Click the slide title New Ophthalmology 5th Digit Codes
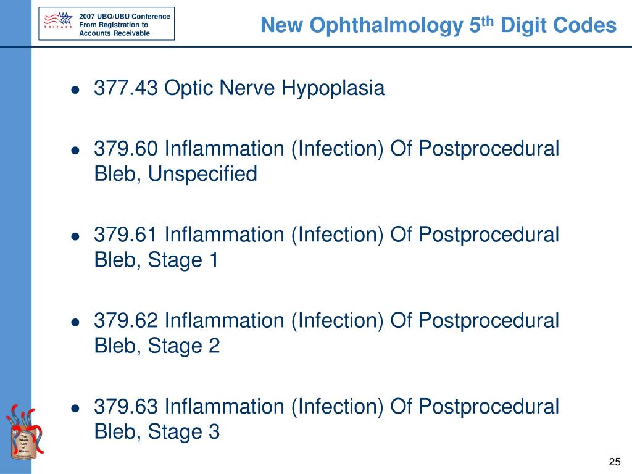632x474 pixels. pos(438,25)
